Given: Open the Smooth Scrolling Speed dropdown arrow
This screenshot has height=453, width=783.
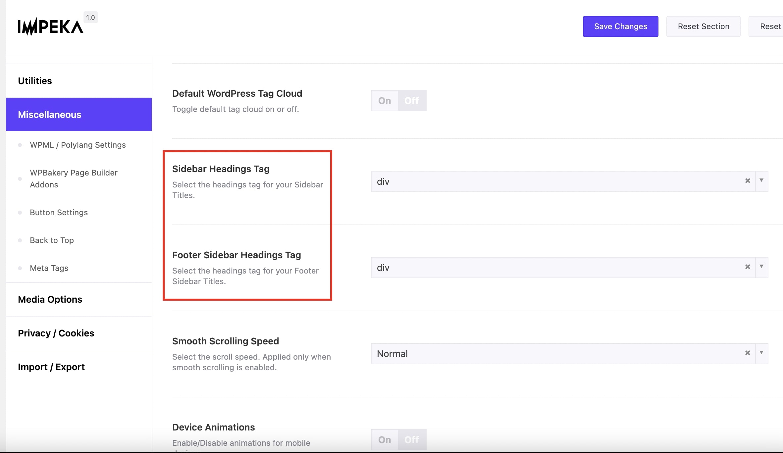Looking at the screenshot, I should point(761,353).
